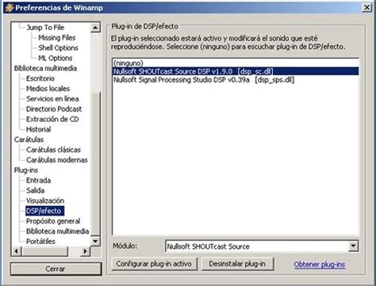
Task: Select DSP/efecto in tree
Action: (44, 211)
